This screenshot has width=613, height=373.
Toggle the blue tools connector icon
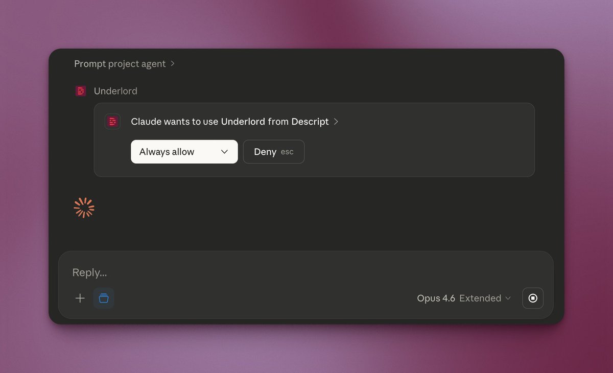pos(104,298)
